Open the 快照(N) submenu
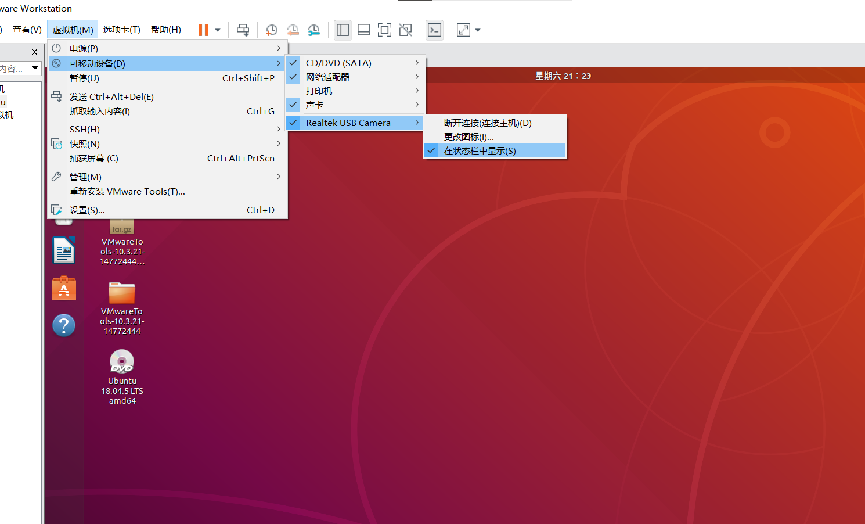 [x=167, y=143]
